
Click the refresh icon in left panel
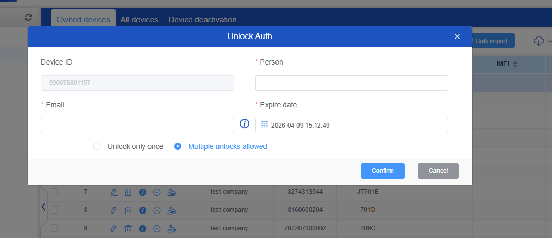point(28,17)
